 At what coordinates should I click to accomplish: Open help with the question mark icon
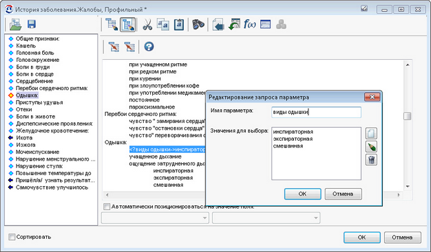pos(149,47)
